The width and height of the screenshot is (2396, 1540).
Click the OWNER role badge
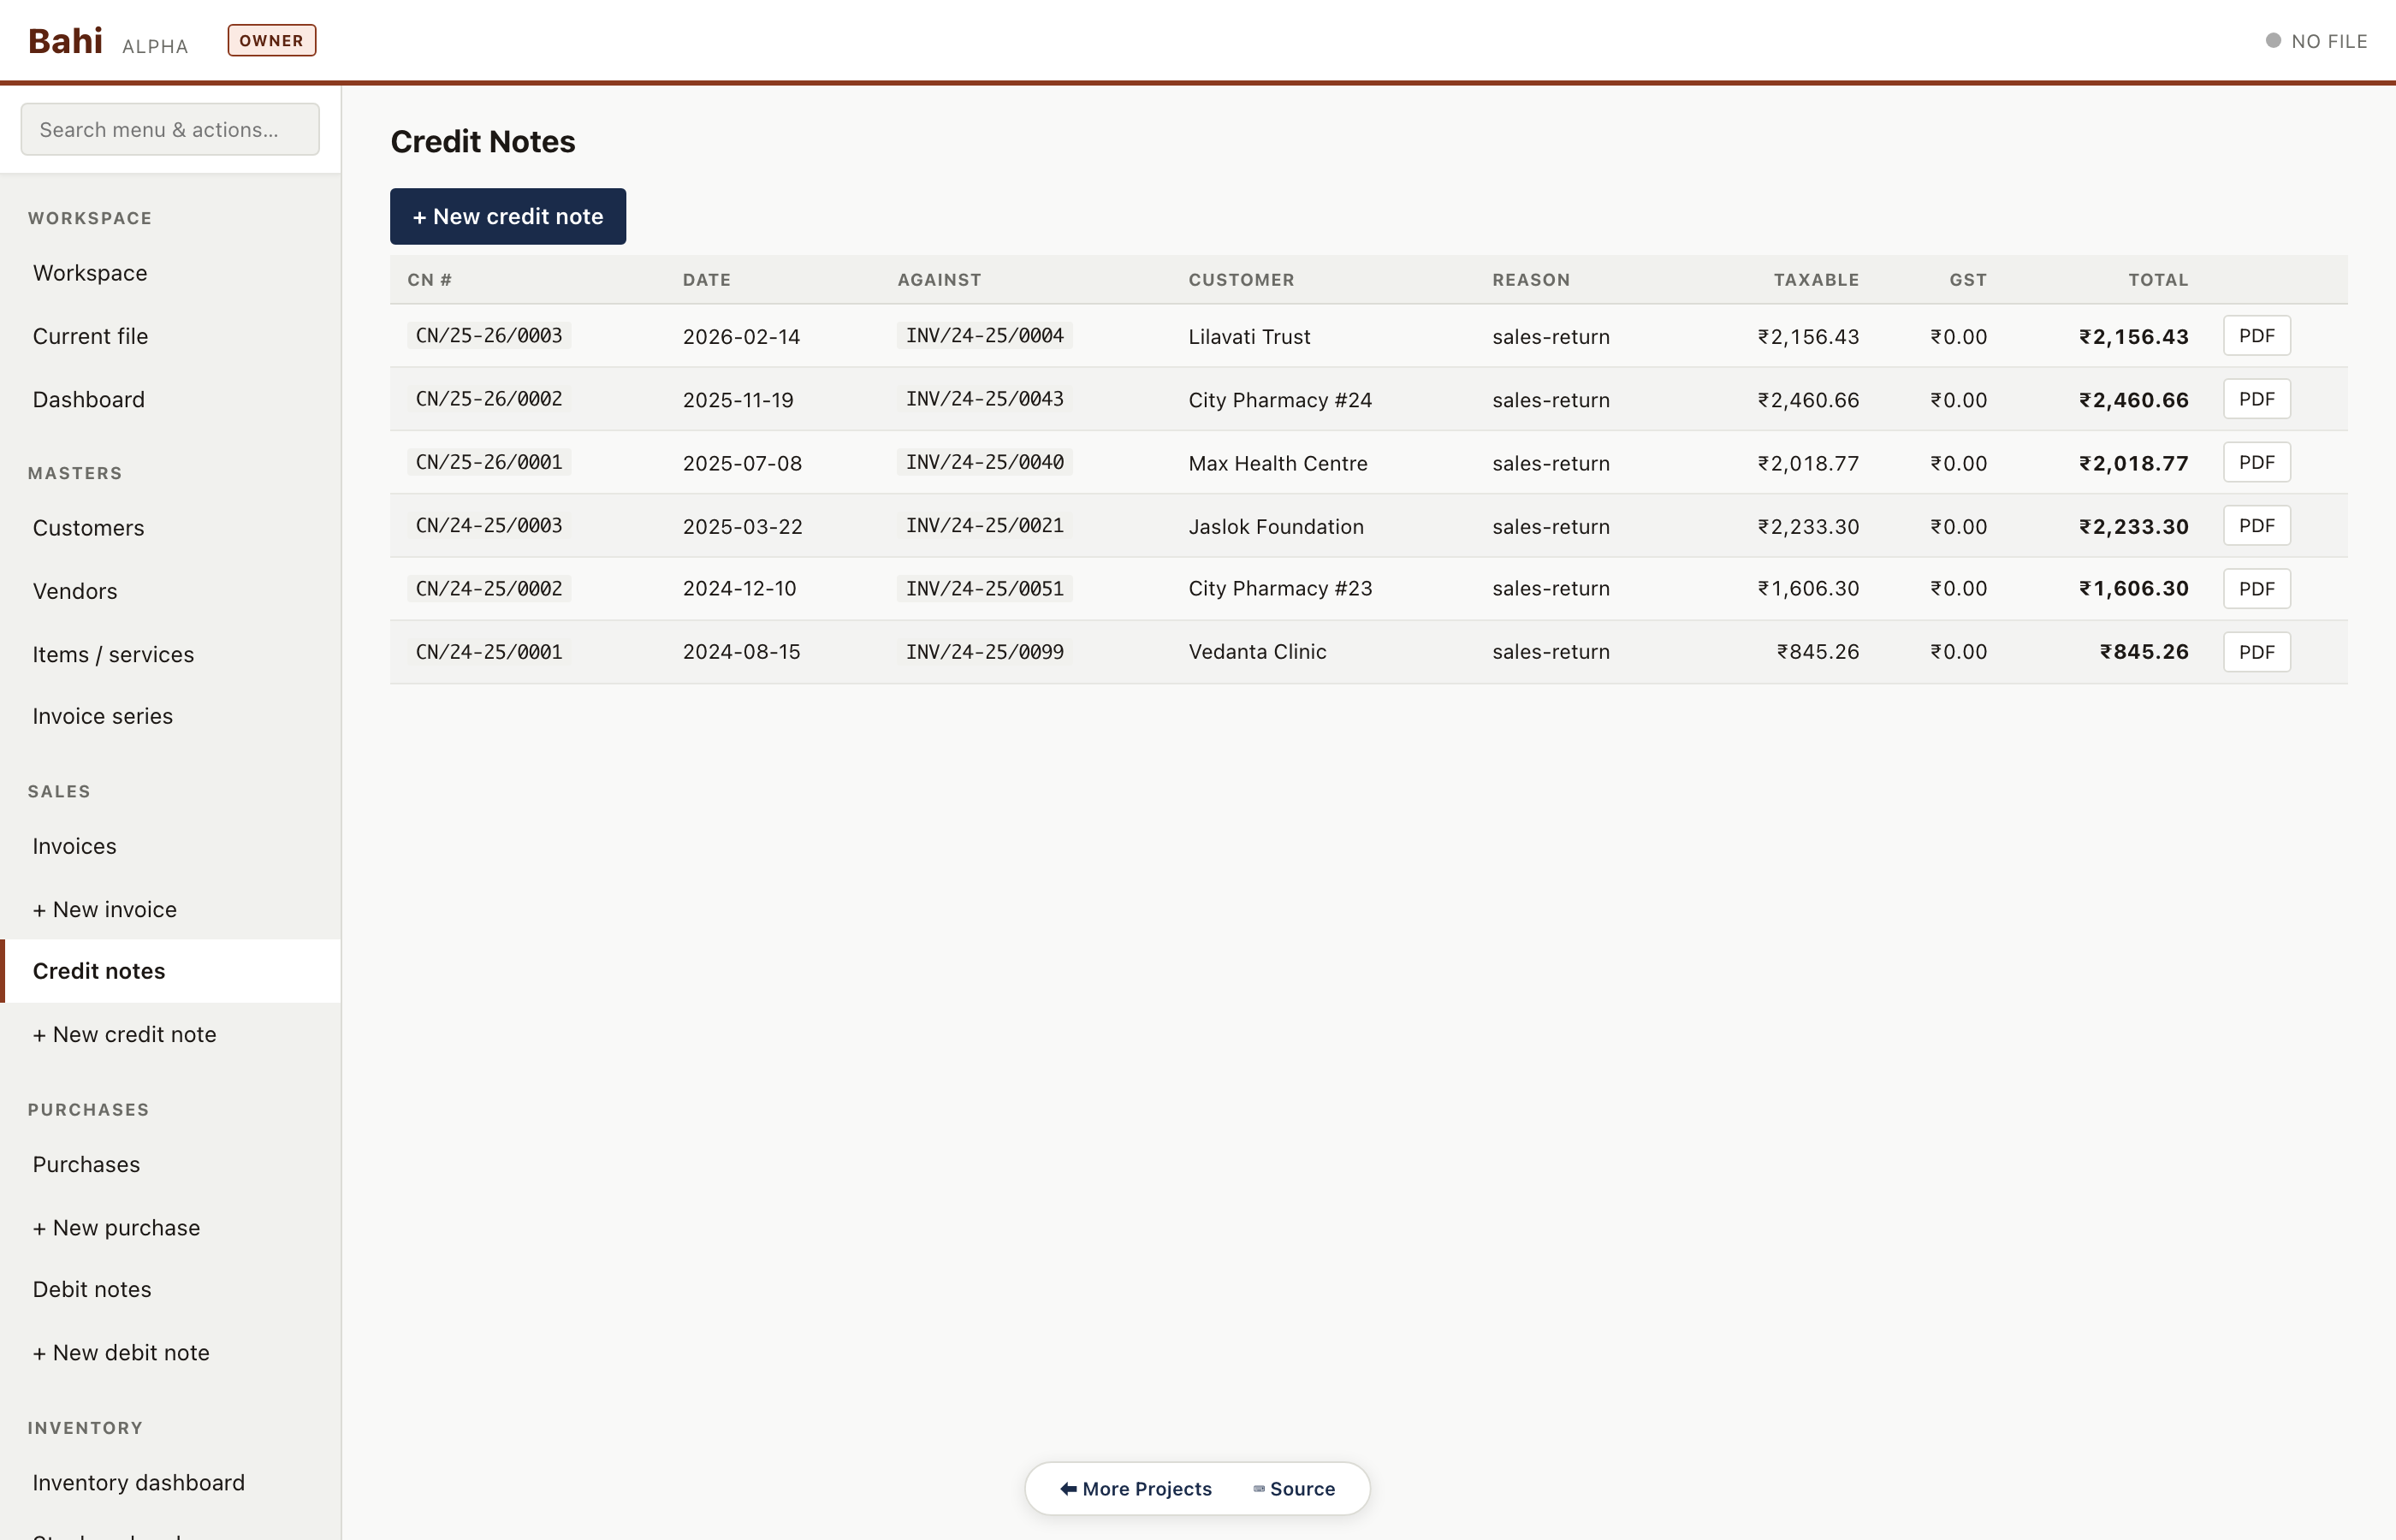[x=271, y=40]
